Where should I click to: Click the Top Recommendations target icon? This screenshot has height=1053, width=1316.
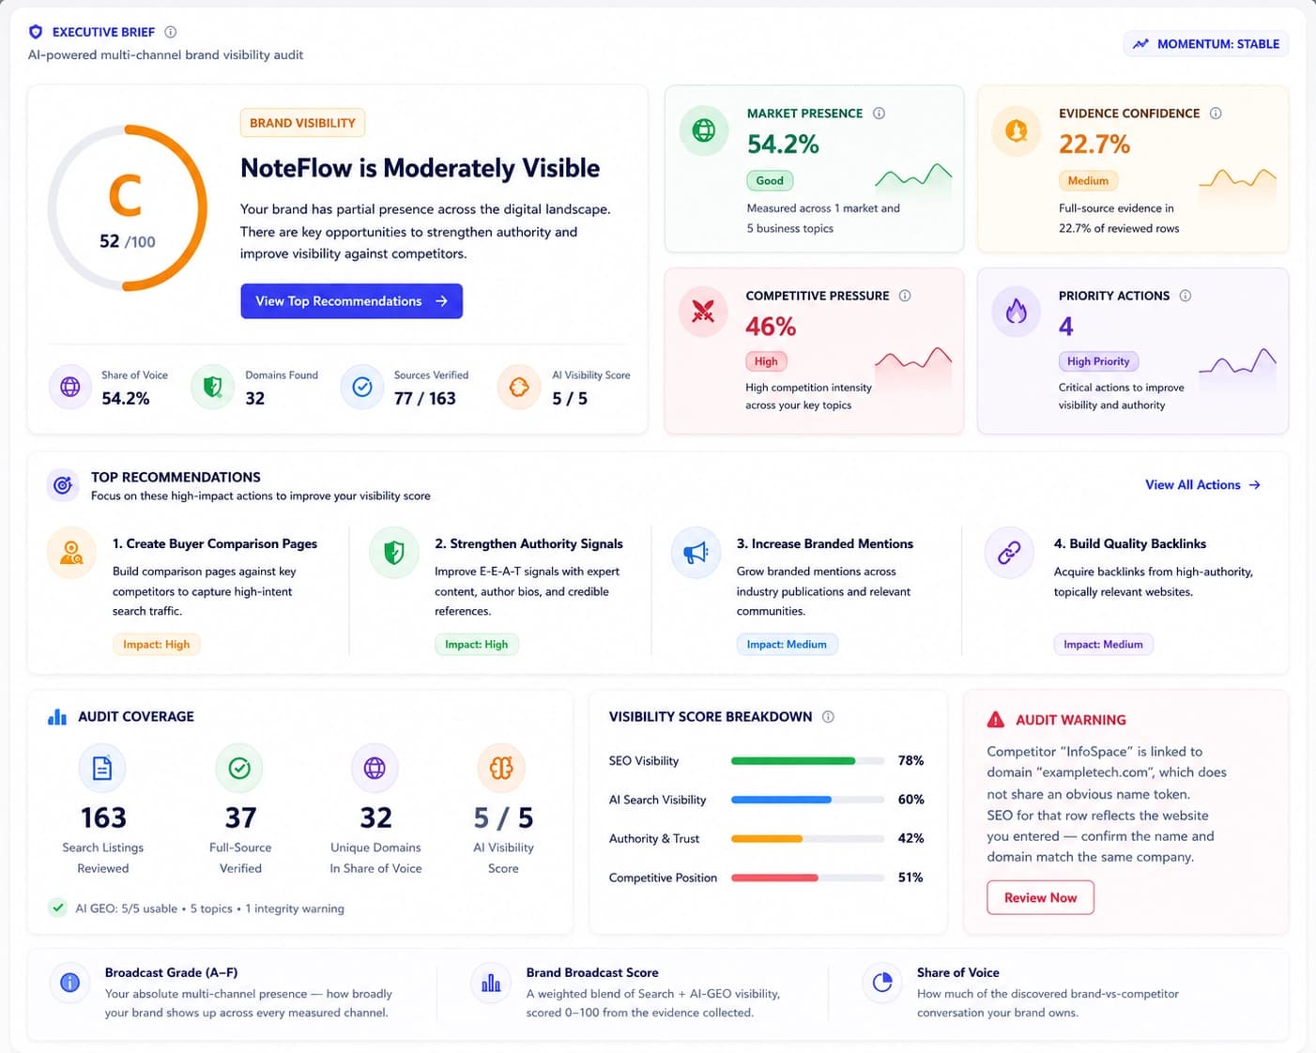tap(63, 485)
